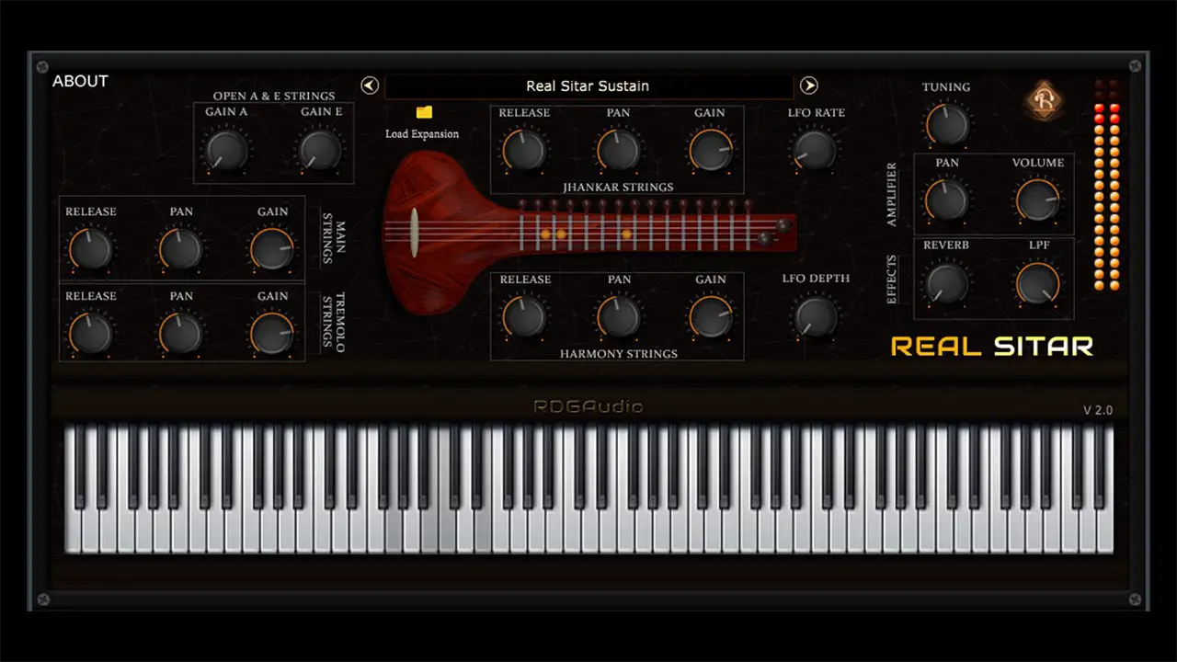Click the Jhankar Strings GAIN knob
The image size is (1177, 662).
[711, 150]
